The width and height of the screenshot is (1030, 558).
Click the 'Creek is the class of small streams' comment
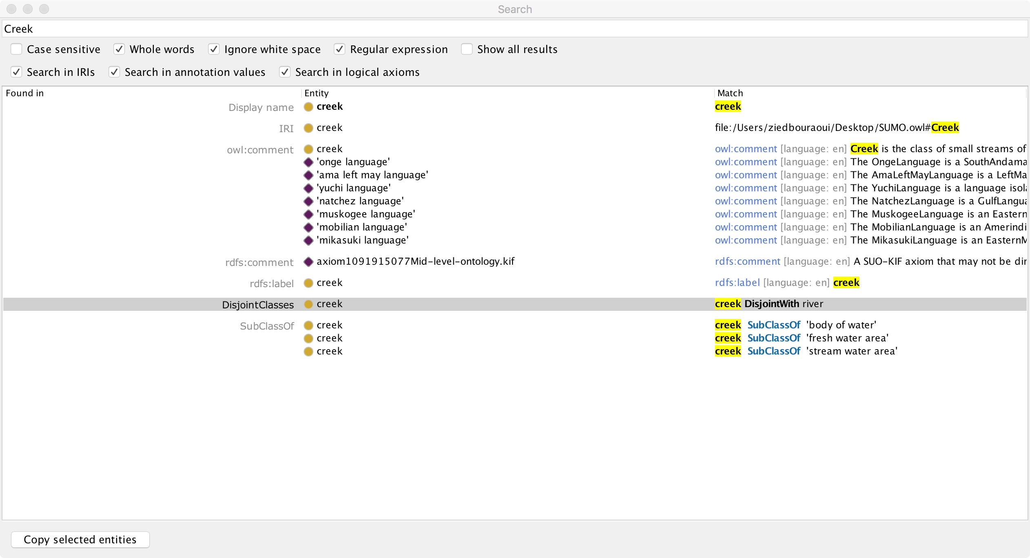coord(871,149)
